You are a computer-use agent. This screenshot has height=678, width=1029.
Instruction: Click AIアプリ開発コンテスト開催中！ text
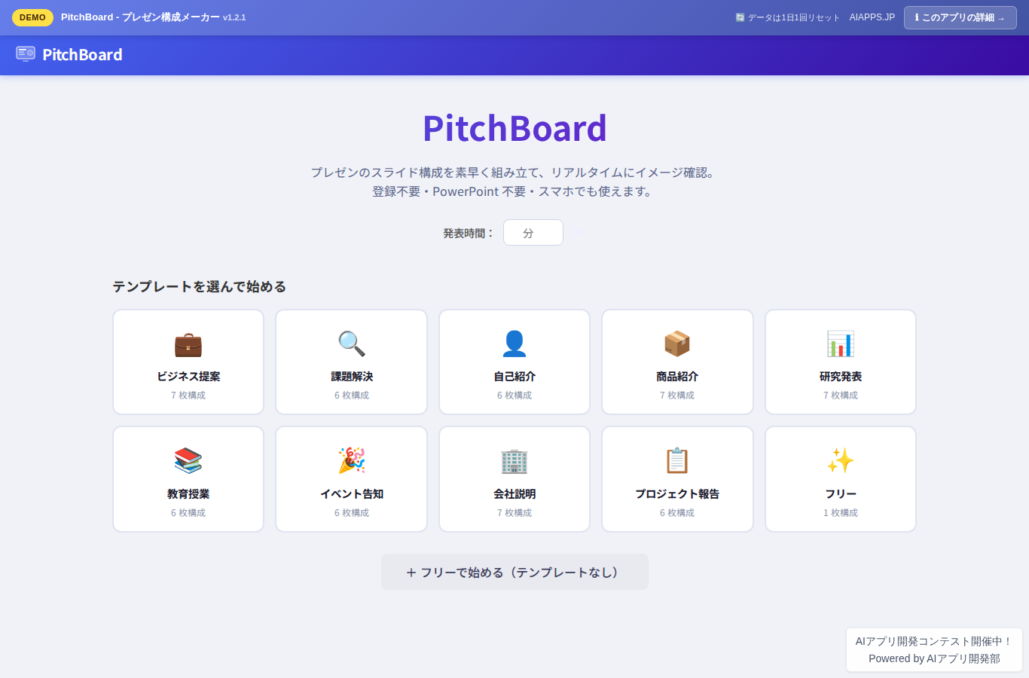(934, 641)
